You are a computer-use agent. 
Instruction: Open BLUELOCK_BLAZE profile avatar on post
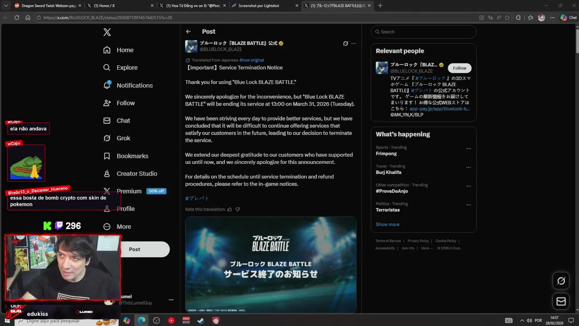[191, 46]
